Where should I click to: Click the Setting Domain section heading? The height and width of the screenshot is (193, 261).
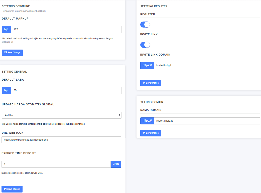tap(152, 102)
